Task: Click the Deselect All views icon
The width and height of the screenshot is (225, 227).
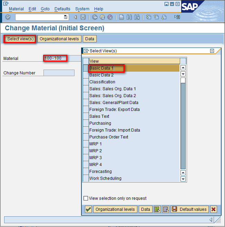Action: point(165,209)
